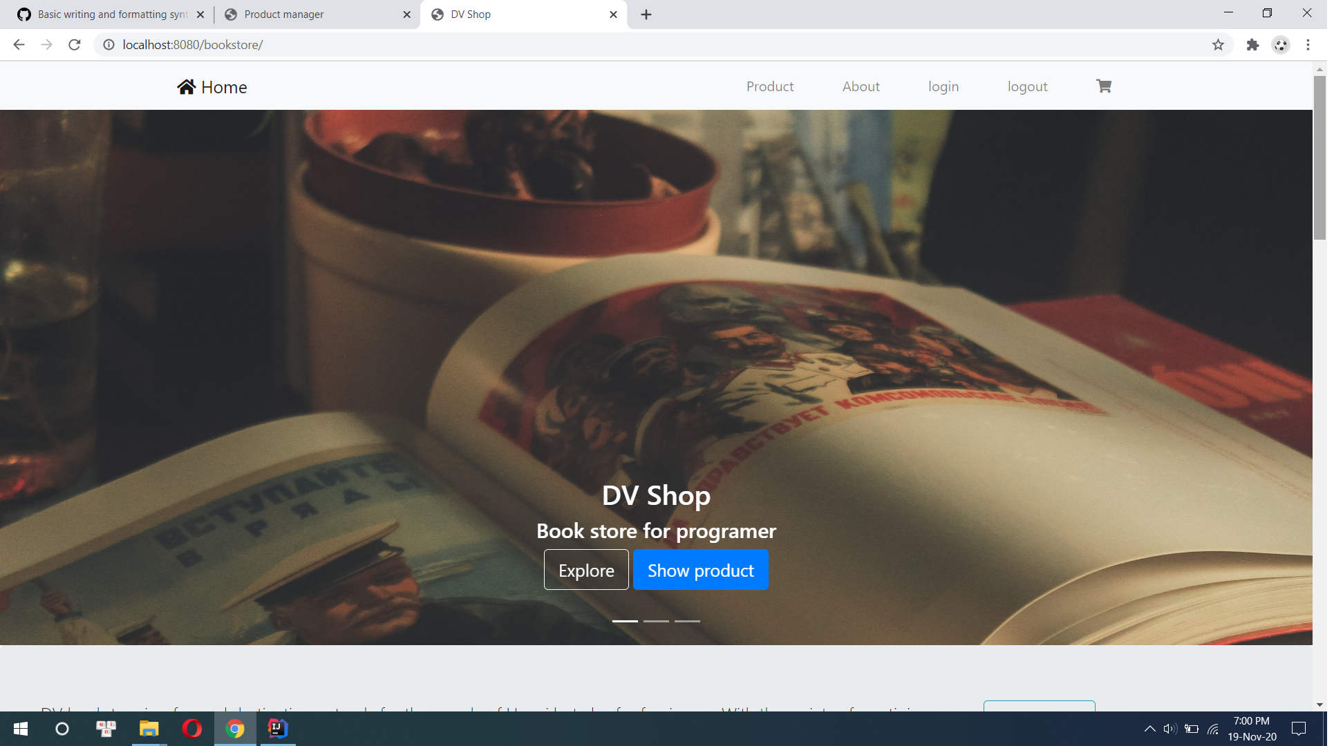Screen dimensions: 1334x746
Task: Open Opera browser from taskbar
Action: (x=191, y=729)
